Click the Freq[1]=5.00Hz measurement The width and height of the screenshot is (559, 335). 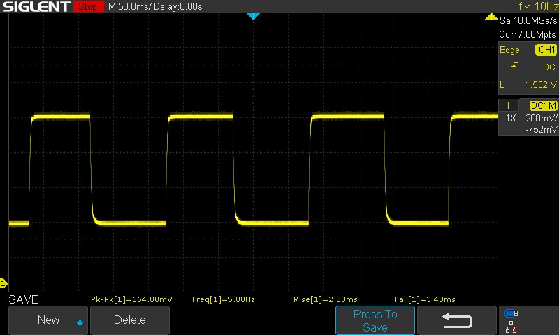pos(223,299)
